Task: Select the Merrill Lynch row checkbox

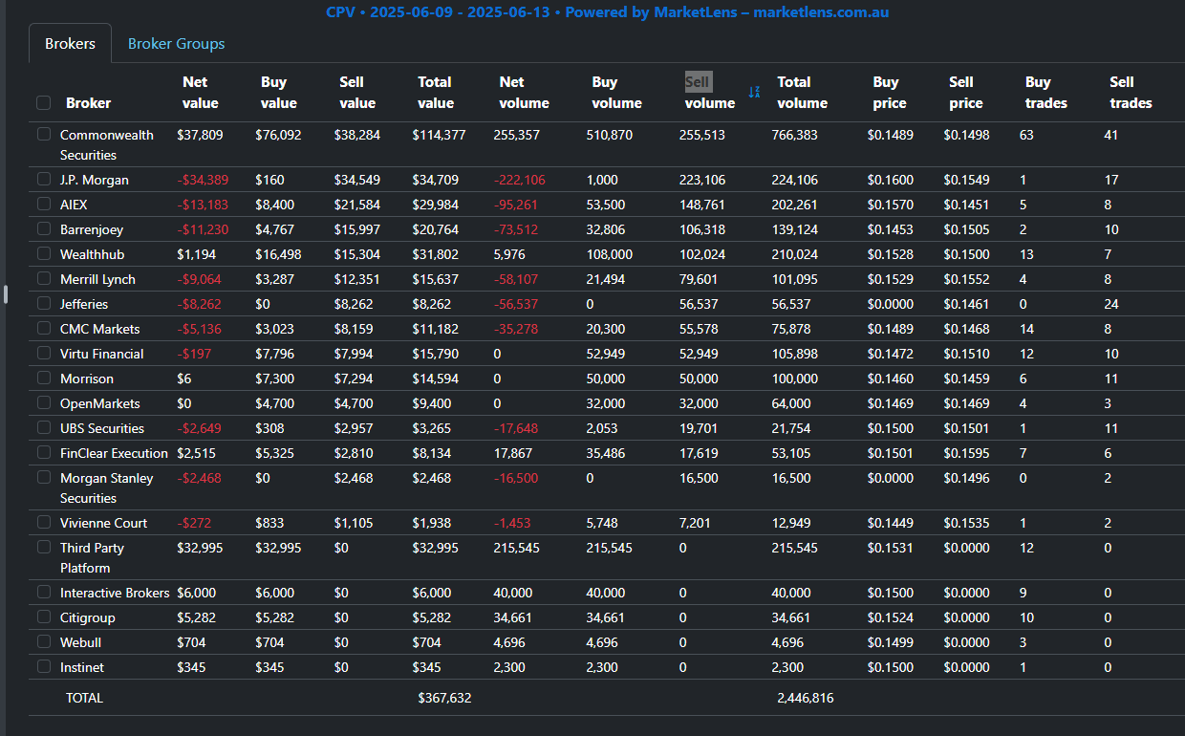Action: [x=43, y=278]
